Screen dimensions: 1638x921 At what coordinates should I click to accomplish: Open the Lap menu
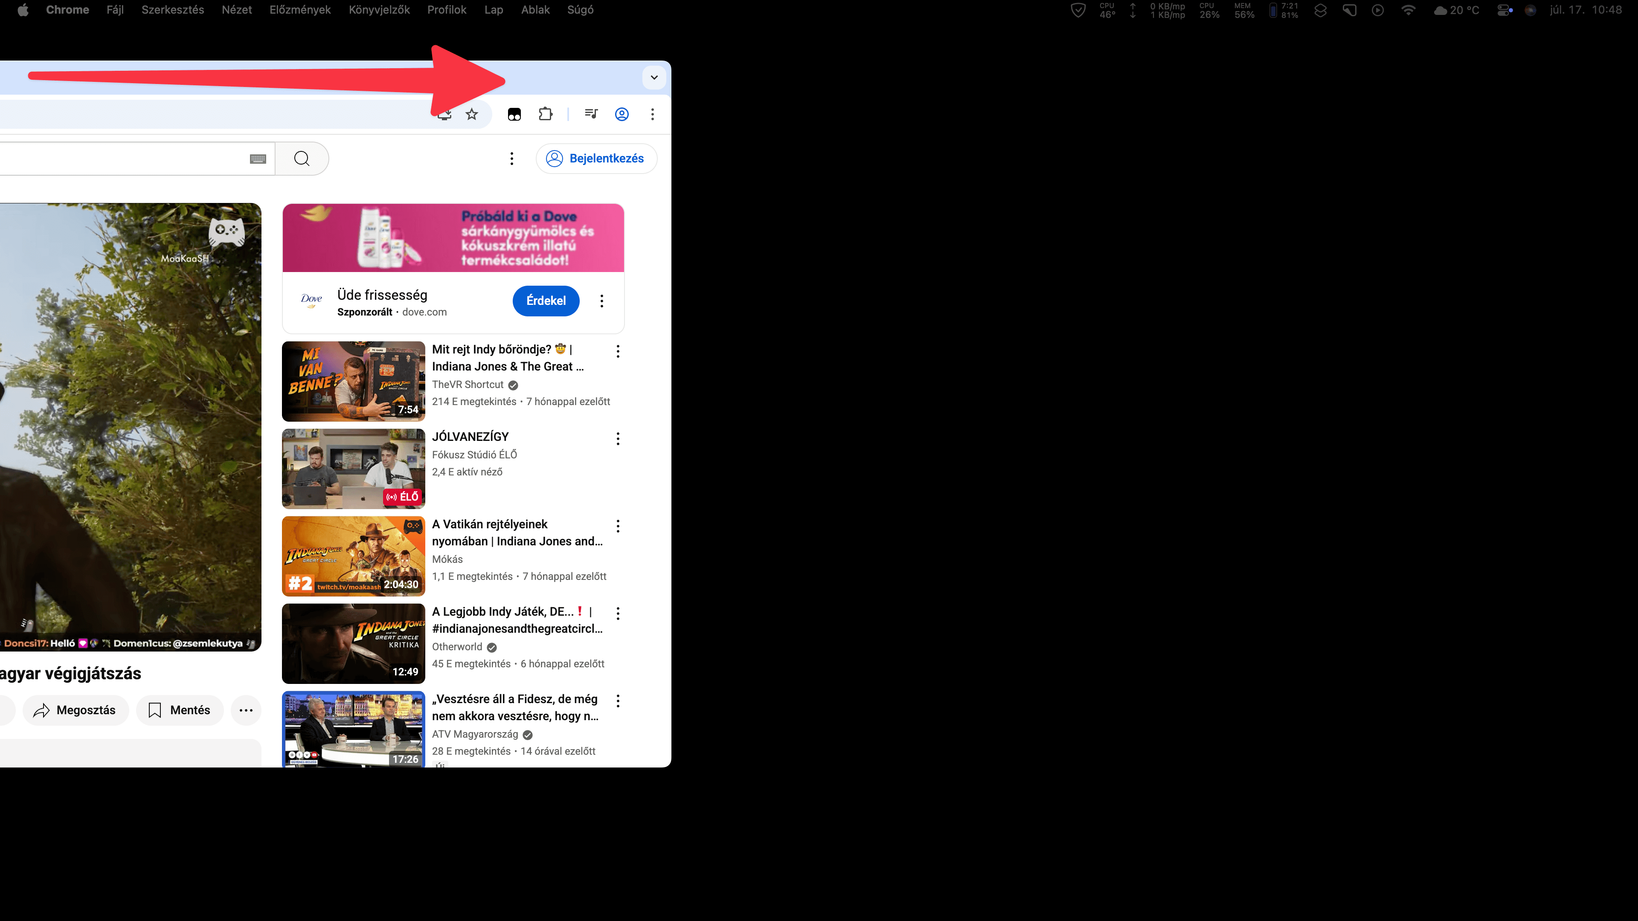494,10
